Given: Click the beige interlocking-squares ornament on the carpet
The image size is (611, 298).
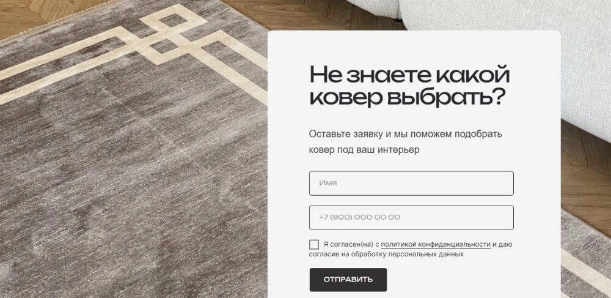Looking at the screenshot, I should click(x=172, y=34).
